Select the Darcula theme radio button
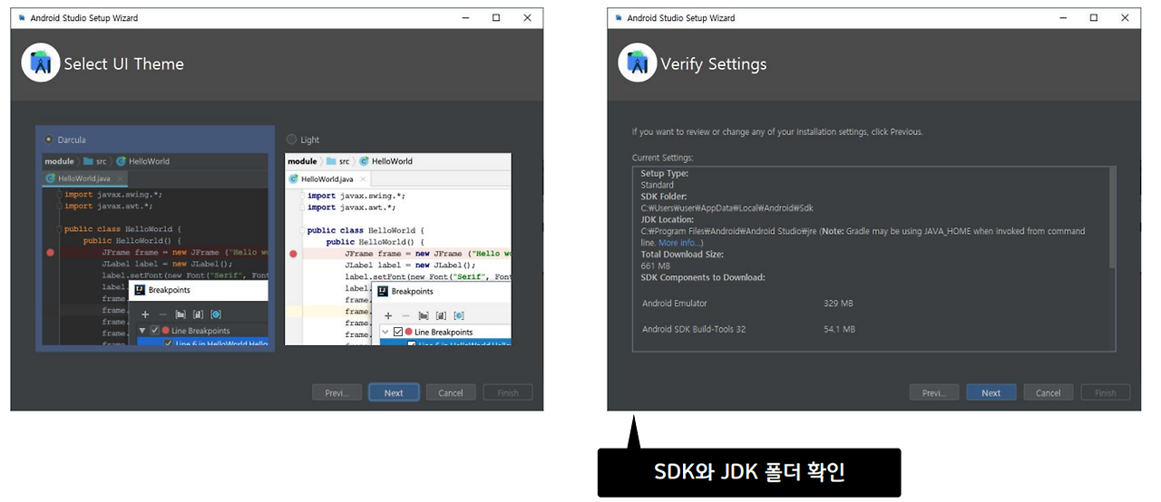 click(x=48, y=140)
